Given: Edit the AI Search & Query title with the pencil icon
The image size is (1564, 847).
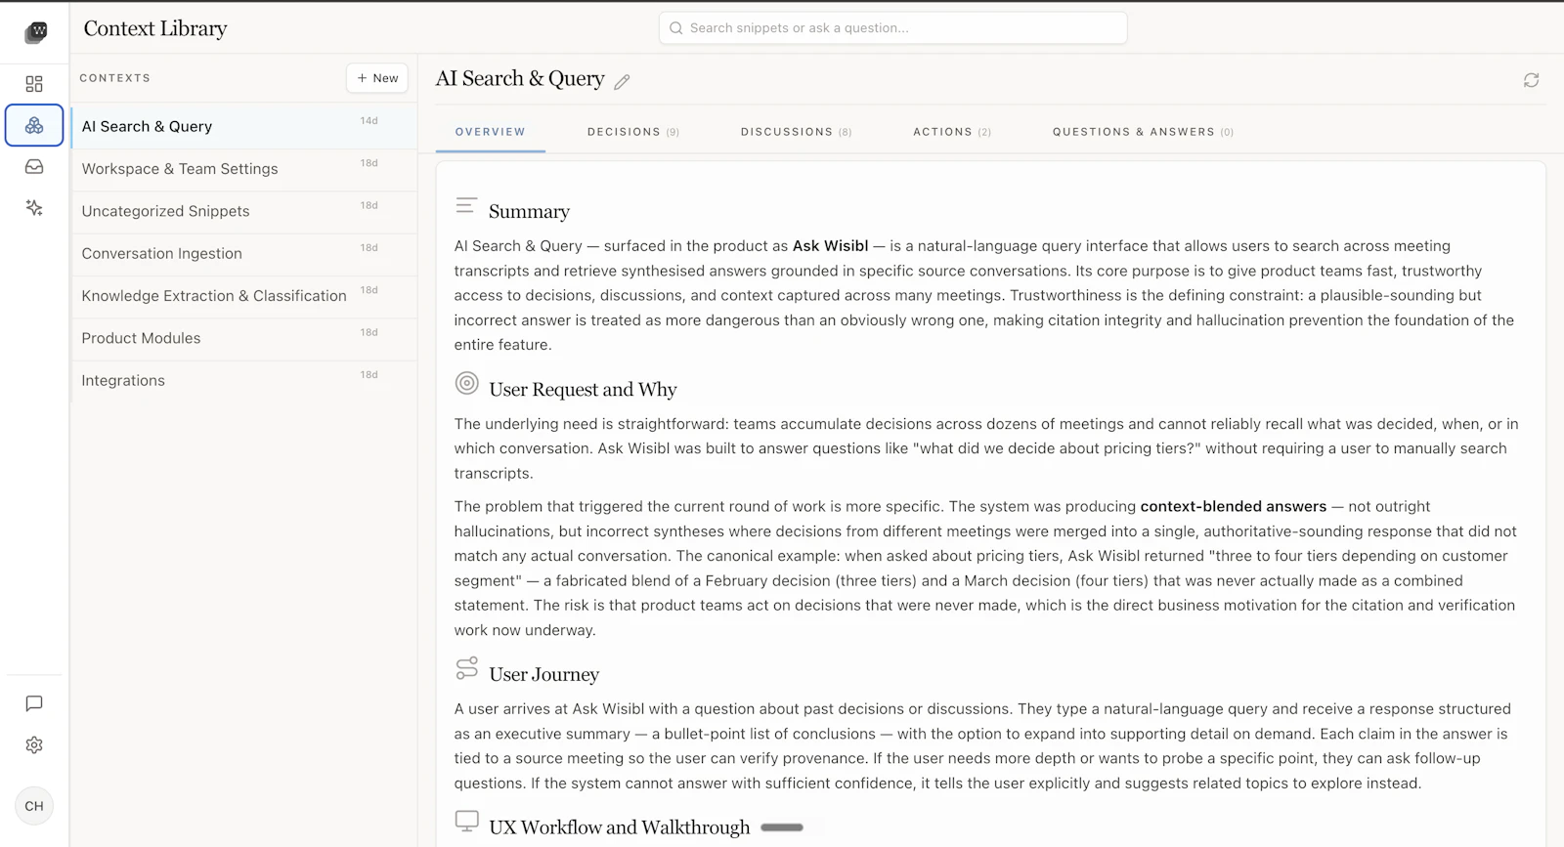Looking at the screenshot, I should [622, 82].
